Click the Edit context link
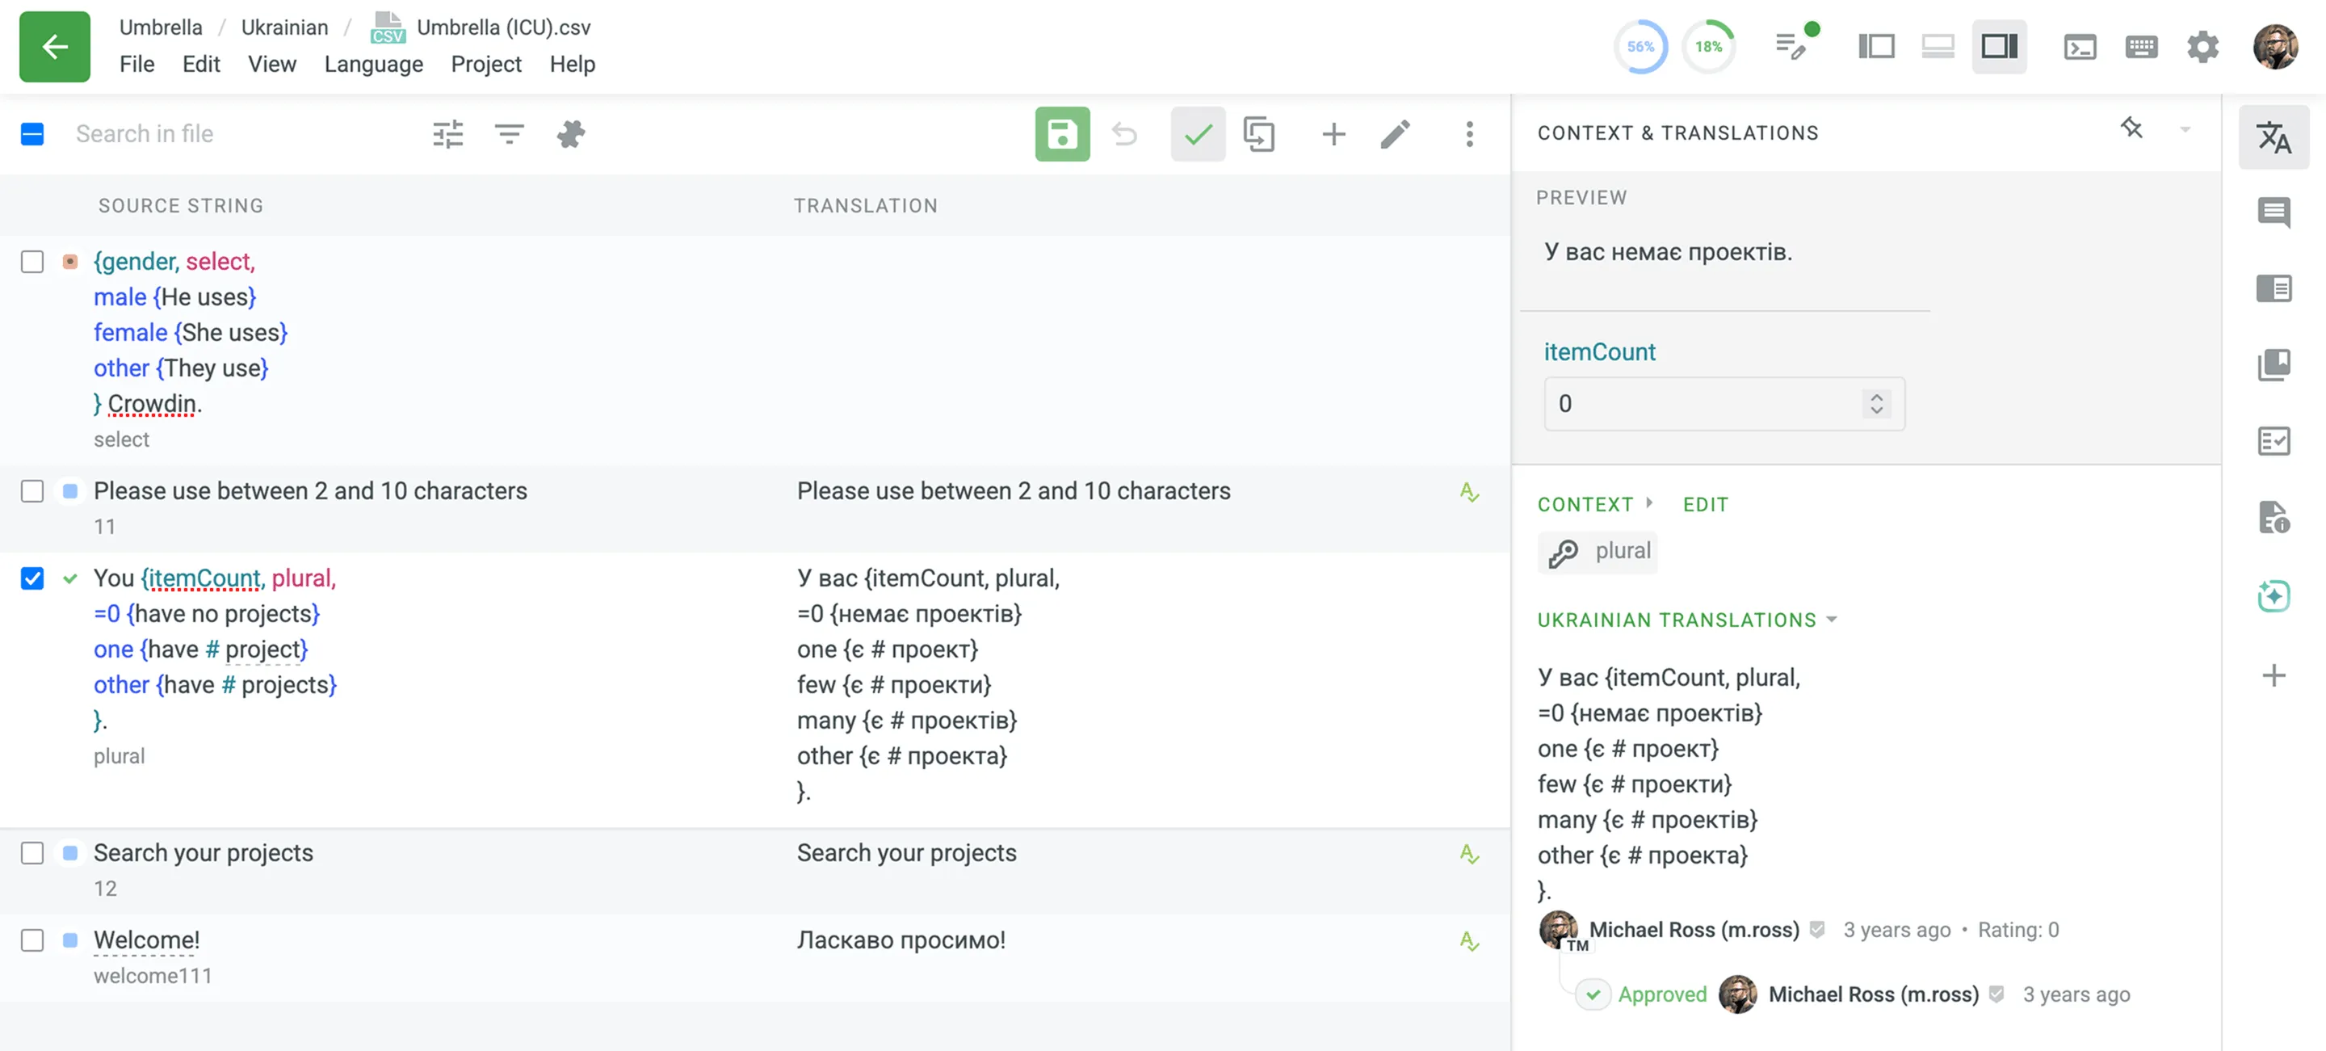The height and width of the screenshot is (1051, 2326). pyautogui.click(x=1705, y=504)
